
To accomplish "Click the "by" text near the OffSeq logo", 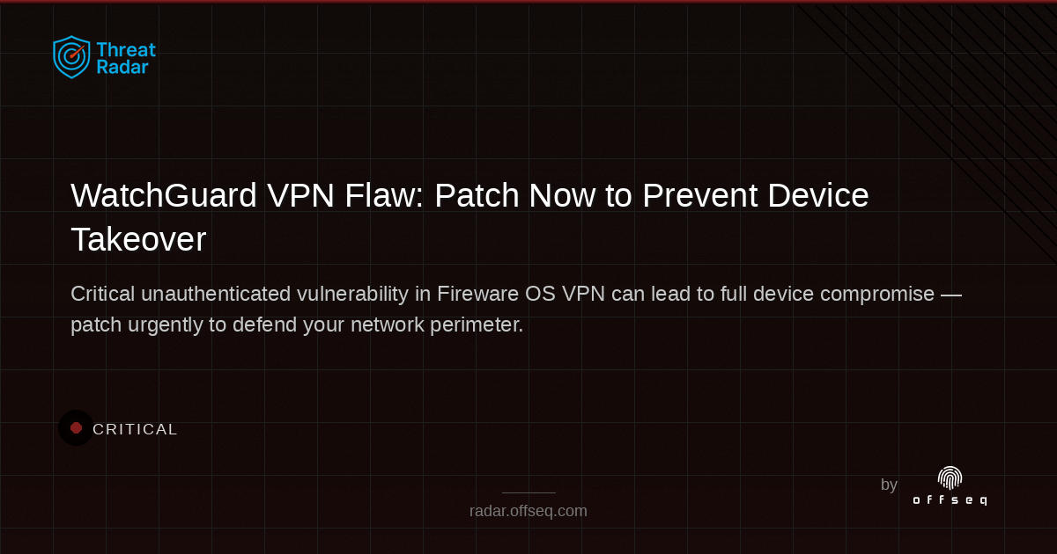I will (x=889, y=485).
